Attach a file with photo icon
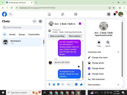127x95 pixels. tap(54, 84)
